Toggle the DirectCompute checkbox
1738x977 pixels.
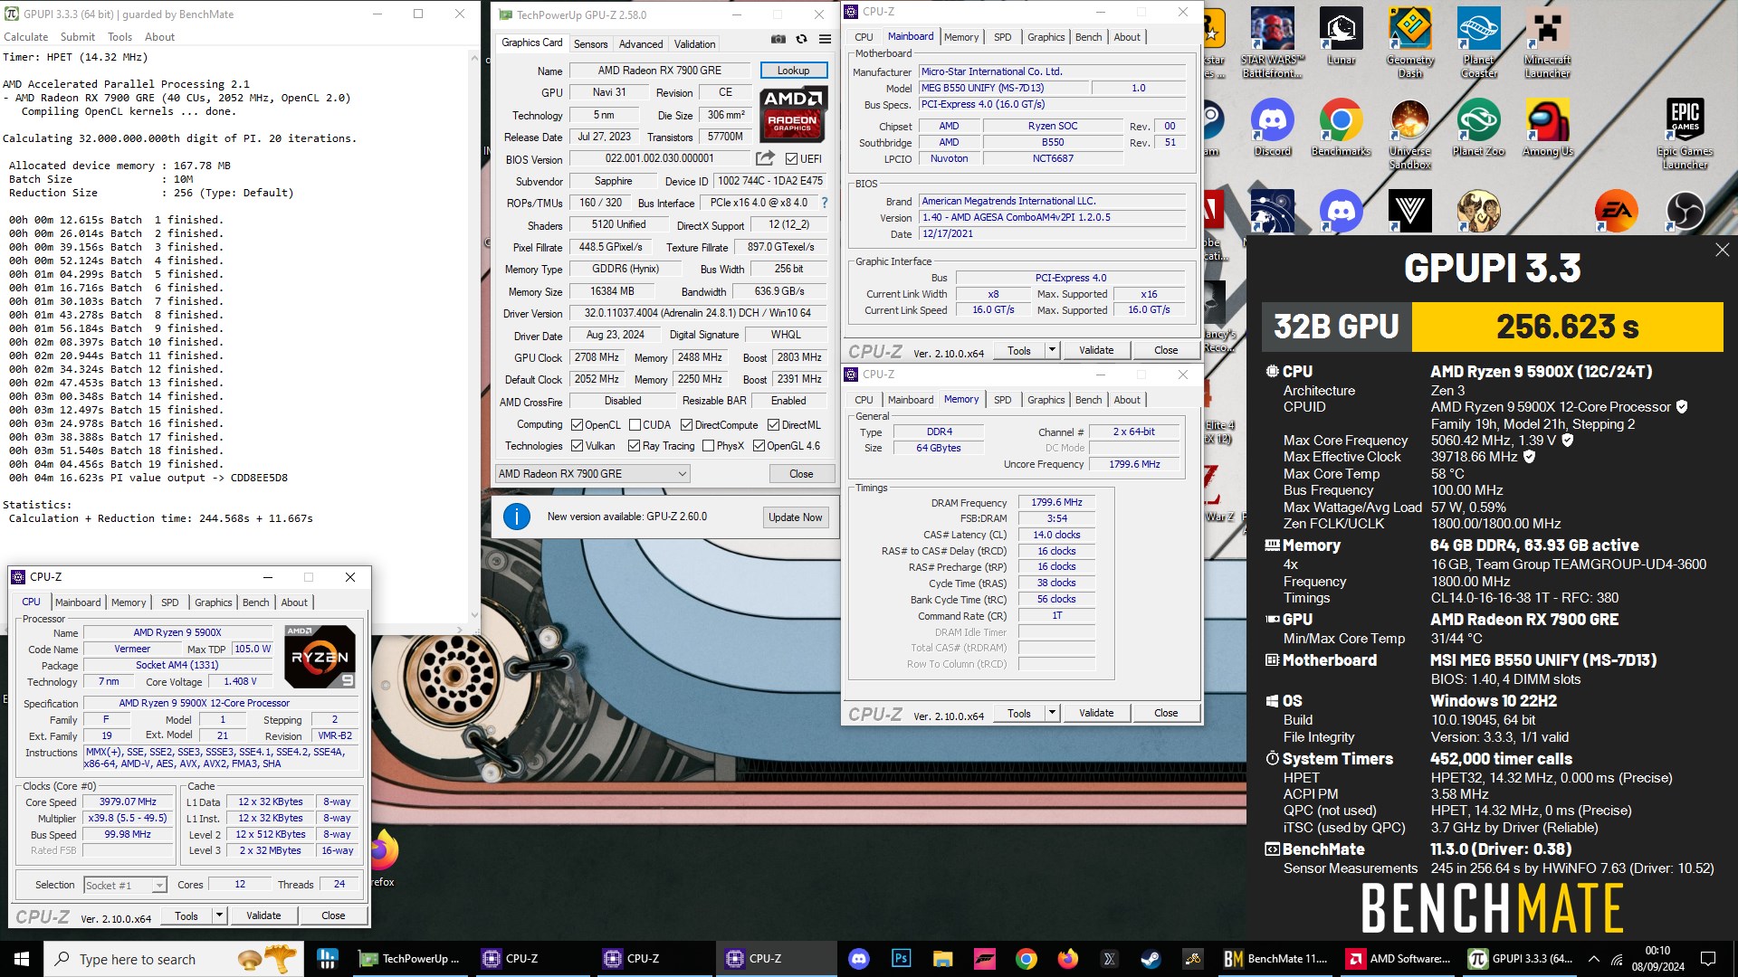coord(686,425)
